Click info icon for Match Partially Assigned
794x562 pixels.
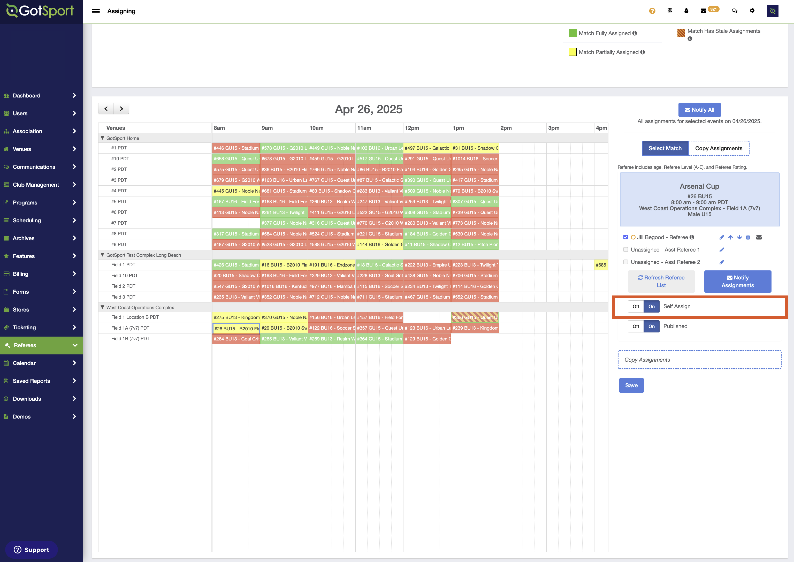click(643, 52)
